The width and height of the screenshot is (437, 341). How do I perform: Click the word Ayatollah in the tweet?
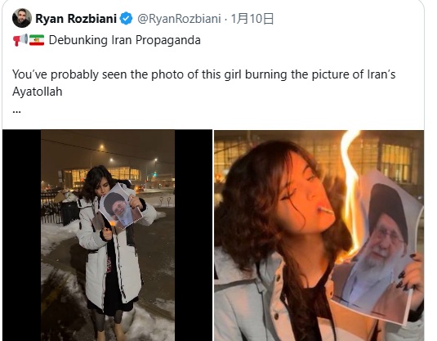(38, 92)
